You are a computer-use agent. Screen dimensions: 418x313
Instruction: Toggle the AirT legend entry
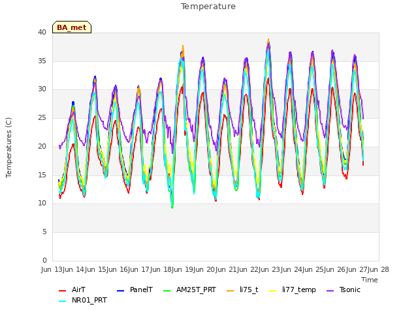pyautogui.click(x=72, y=290)
